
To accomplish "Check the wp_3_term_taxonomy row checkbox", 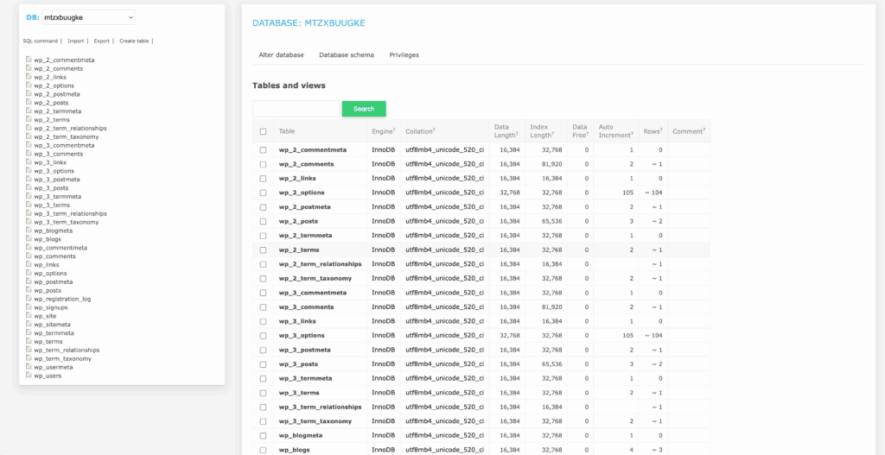I will [263, 421].
